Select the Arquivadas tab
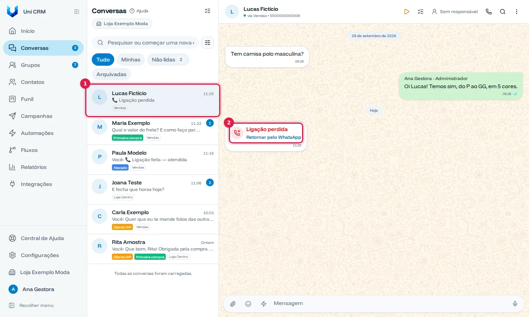Viewport: 529px width, 317px height. point(112,74)
